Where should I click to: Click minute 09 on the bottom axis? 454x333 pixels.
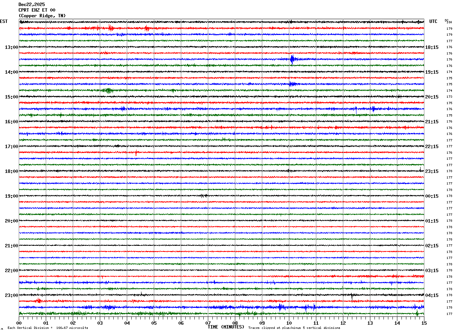click(262, 323)
